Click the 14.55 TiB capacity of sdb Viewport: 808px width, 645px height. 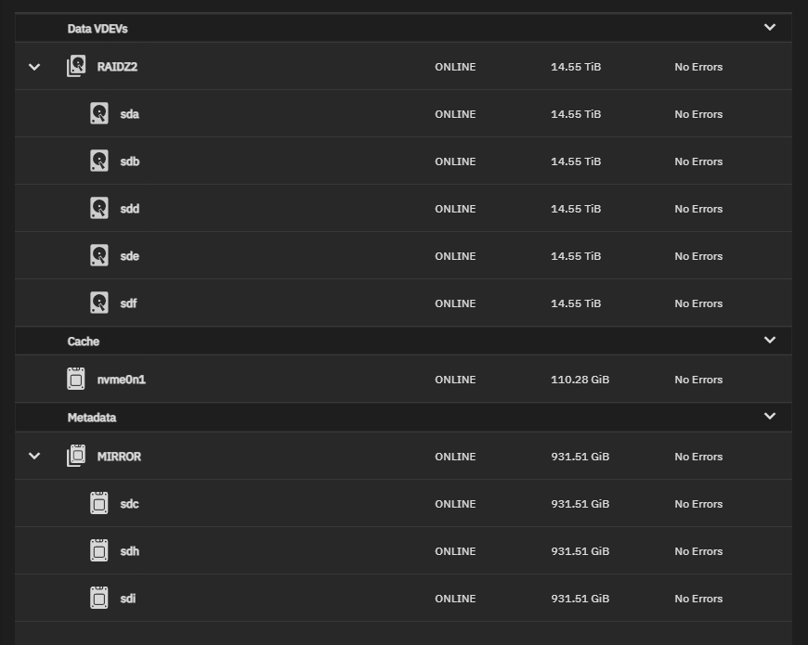pyautogui.click(x=576, y=161)
